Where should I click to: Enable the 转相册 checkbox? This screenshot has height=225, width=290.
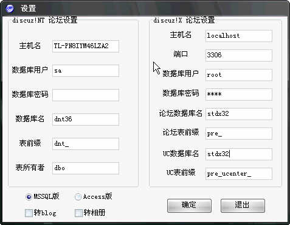click(x=78, y=213)
